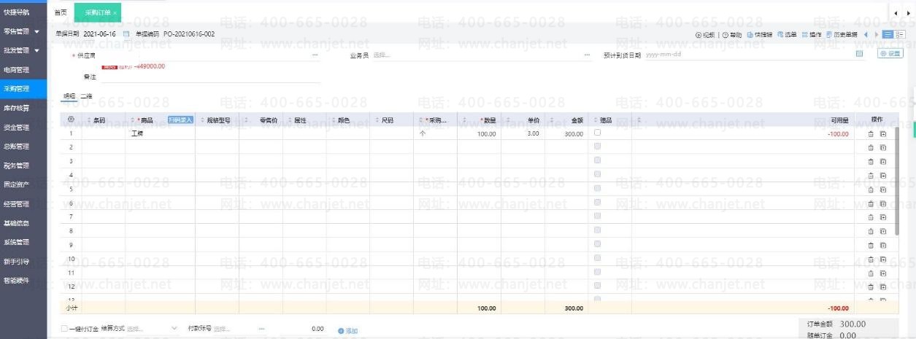Image resolution: width=916 pixels, height=339 pixels.
Task: Click the table column settings gear icon
Action: coord(71,120)
